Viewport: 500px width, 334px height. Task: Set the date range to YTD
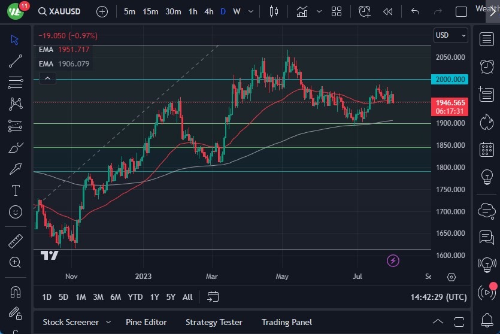coord(135,297)
